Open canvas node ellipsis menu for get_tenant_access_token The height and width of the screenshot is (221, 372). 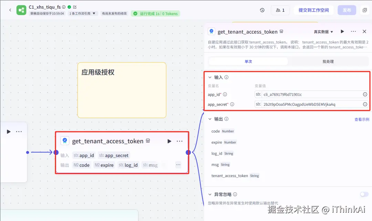pos(179,141)
